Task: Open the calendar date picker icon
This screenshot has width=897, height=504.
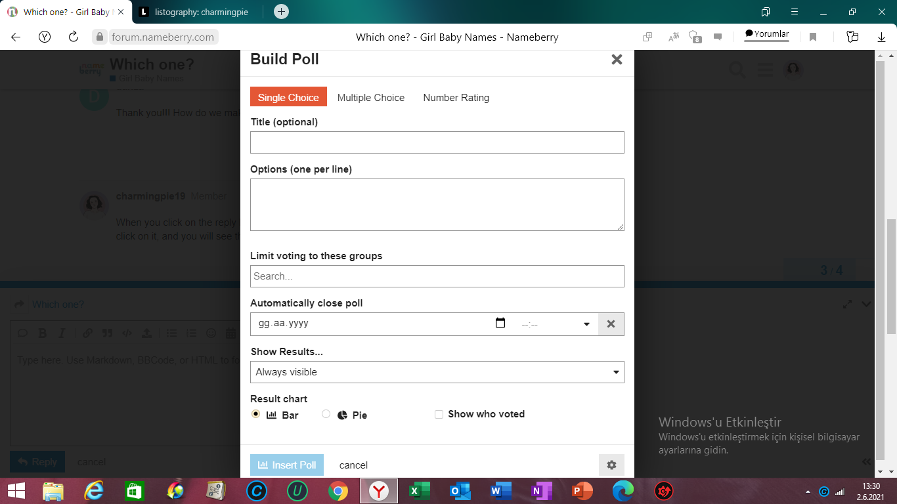Action: [500, 323]
